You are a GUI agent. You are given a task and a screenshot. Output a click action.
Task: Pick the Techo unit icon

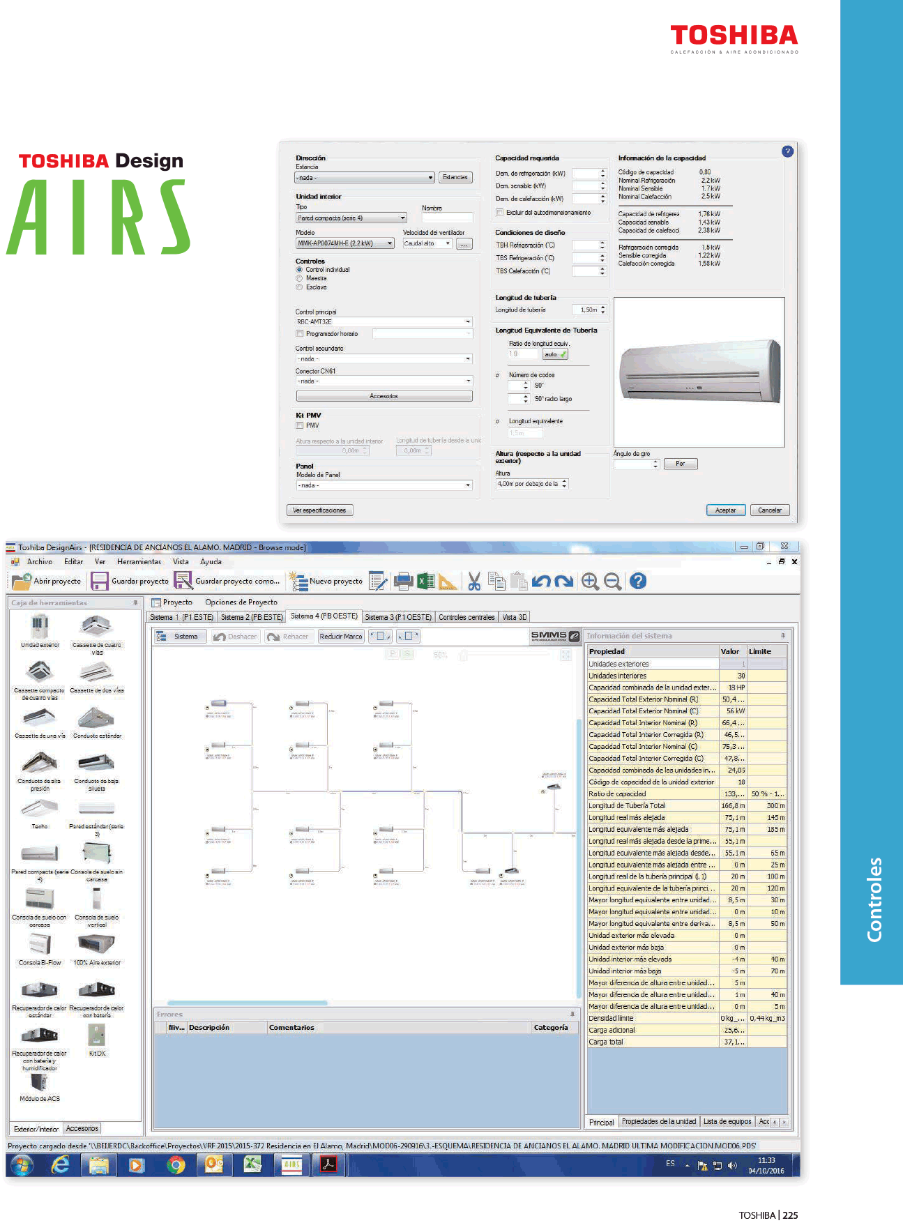pyautogui.click(x=40, y=809)
